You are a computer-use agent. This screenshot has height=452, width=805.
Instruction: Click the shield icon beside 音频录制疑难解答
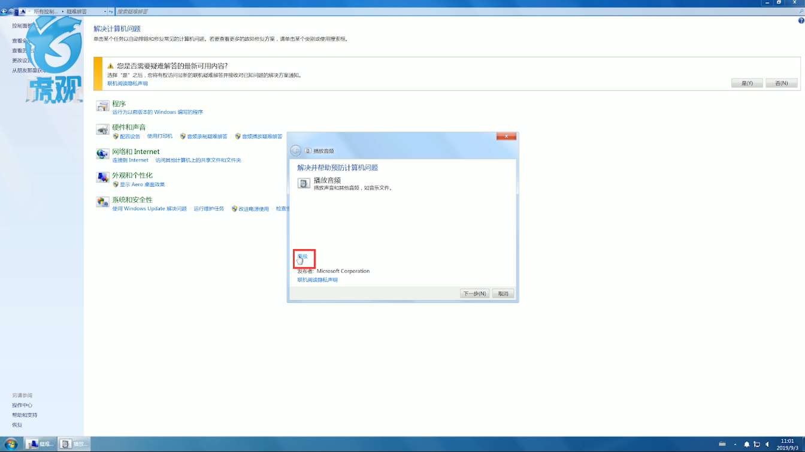coord(183,136)
